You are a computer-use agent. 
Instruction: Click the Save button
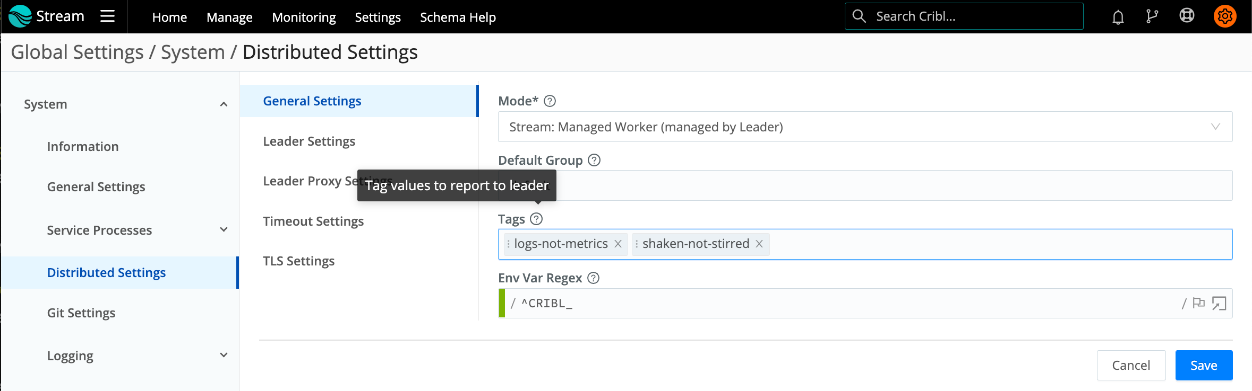pos(1204,365)
